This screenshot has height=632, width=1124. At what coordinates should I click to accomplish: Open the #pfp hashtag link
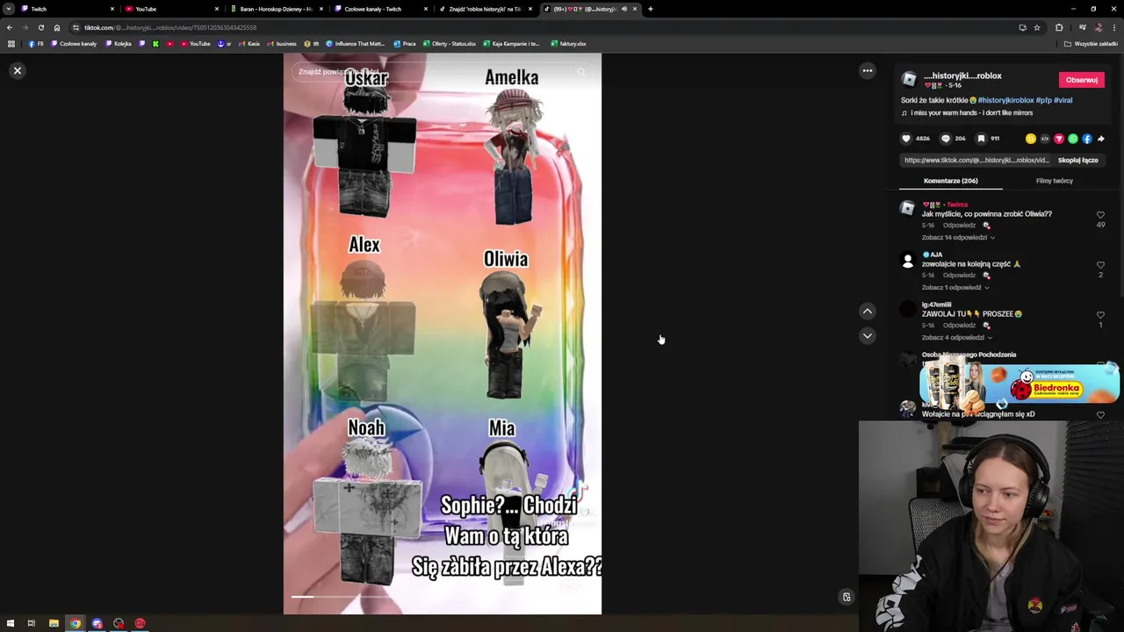coord(1043,100)
